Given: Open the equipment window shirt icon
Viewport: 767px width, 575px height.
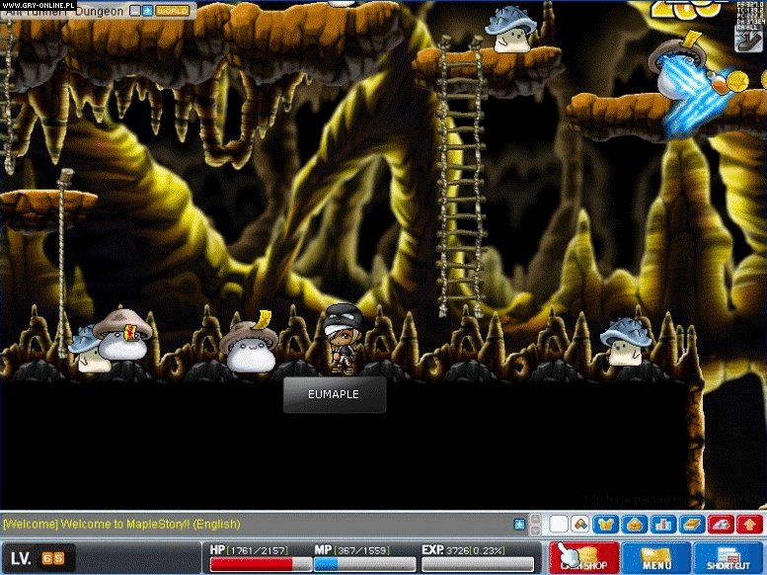Looking at the screenshot, I should coord(607,524).
